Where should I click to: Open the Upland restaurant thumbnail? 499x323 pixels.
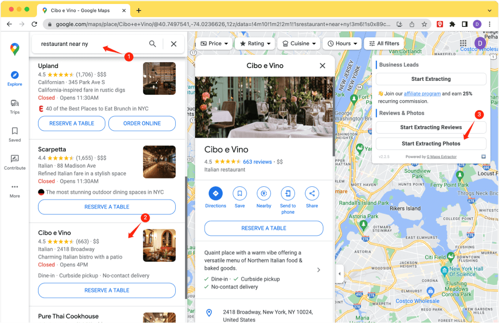coord(159,79)
